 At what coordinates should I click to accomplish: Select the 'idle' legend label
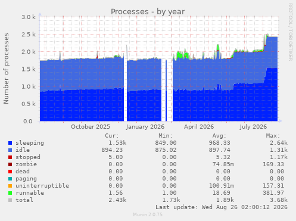(x=23, y=150)
